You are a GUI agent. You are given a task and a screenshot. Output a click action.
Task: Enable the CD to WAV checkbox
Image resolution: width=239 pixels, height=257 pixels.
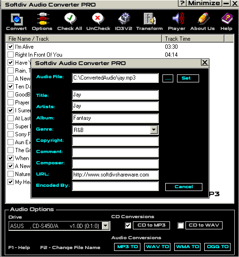coord(180,225)
